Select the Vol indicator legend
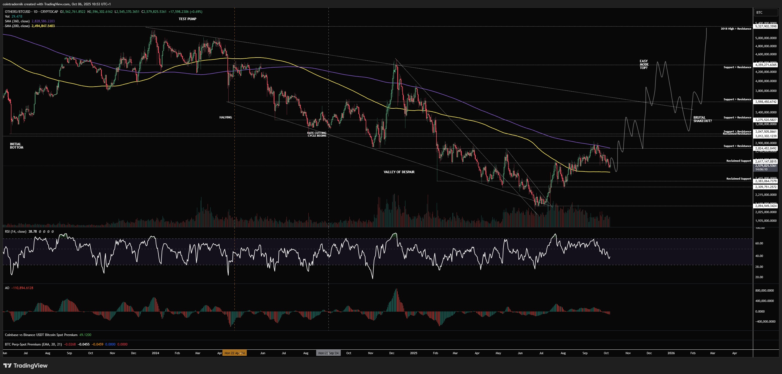The image size is (782, 374). click(x=7, y=16)
